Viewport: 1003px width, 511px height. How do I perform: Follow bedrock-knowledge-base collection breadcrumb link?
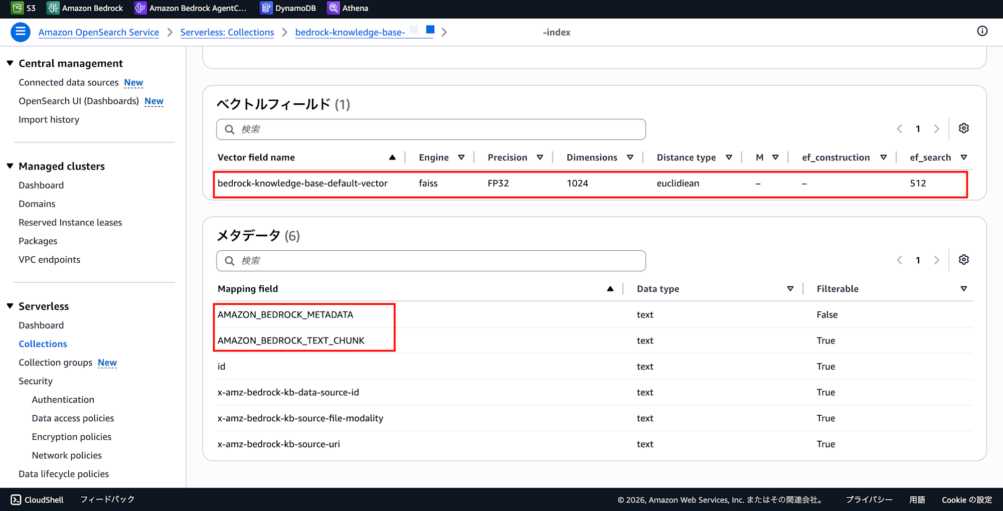[x=365, y=32]
